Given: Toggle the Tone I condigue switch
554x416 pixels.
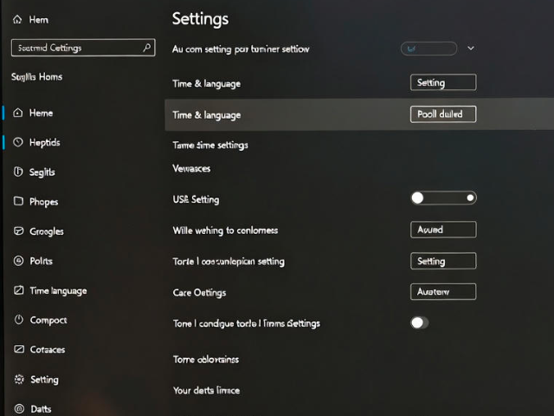Looking at the screenshot, I should [x=420, y=322].
